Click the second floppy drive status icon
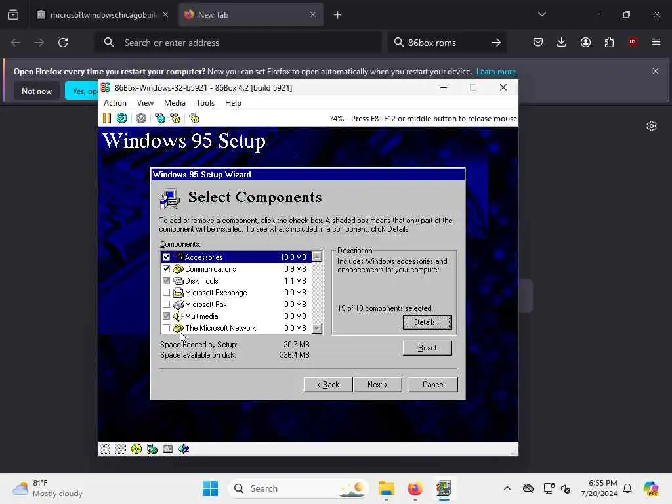The width and height of the screenshot is (672, 504). pyautogui.click(x=121, y=449)
